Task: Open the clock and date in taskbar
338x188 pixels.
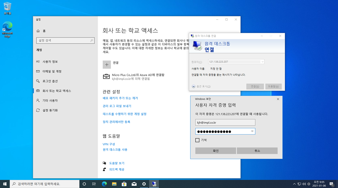Action: point(319,184)
